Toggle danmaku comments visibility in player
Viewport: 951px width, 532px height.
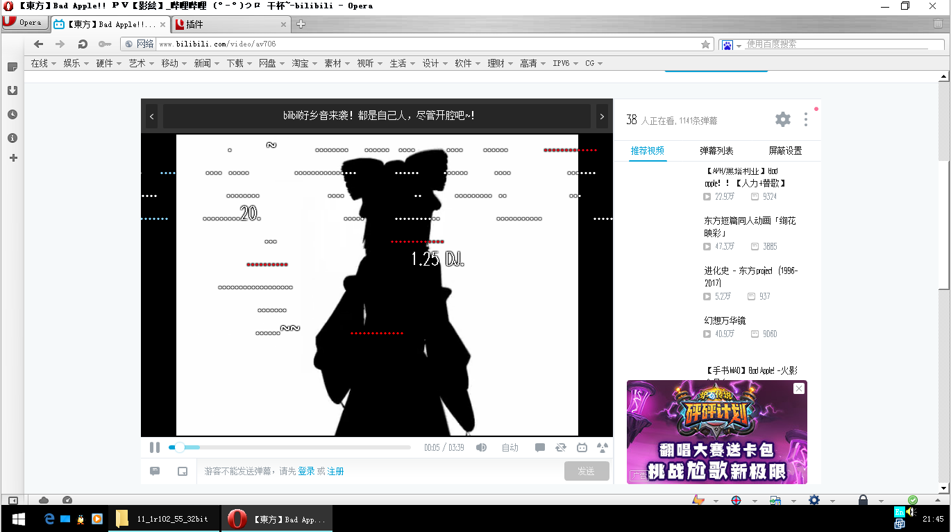click(540, 447)
